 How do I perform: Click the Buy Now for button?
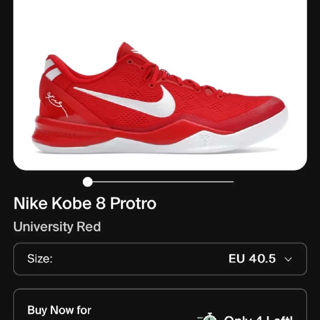click(160, 304)
